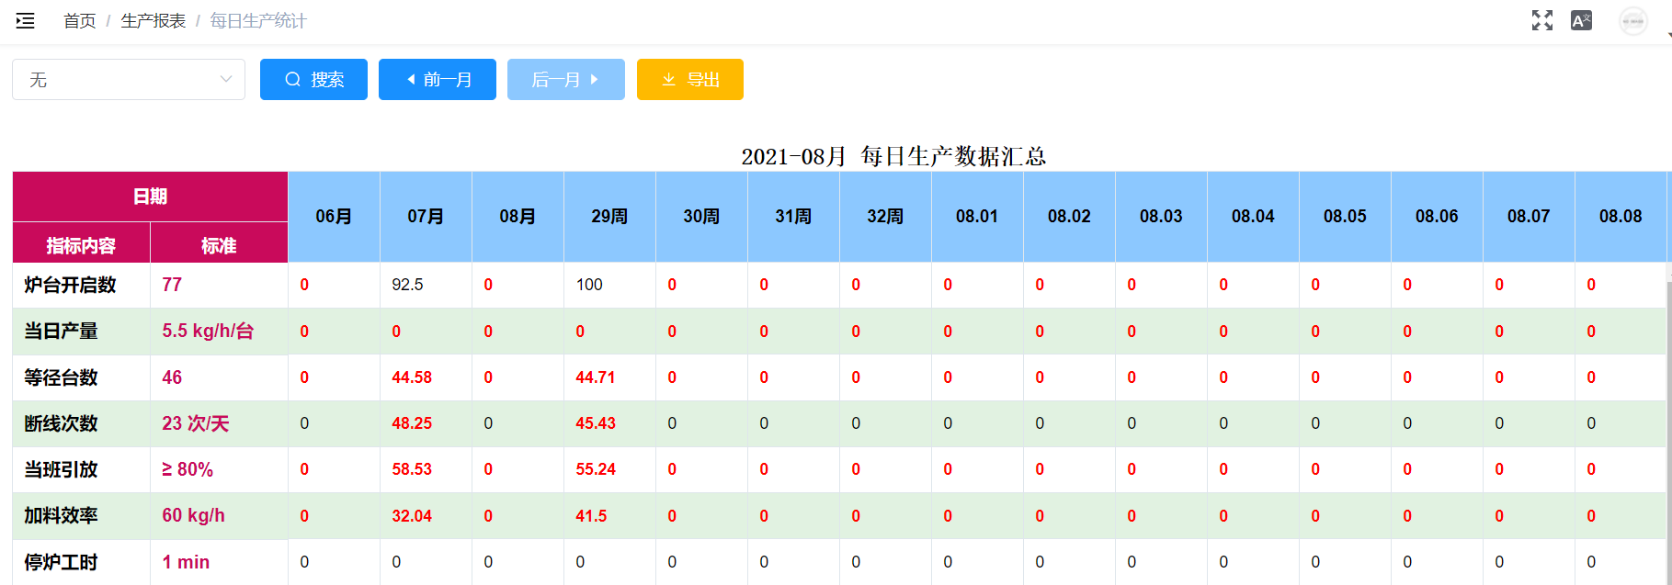Toggle fullscreen mode icon
This screenshot has width=1672, height=585.
coord(1542,20)
